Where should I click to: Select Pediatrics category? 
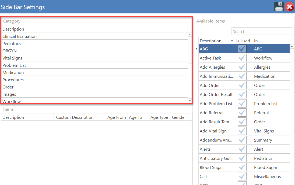tap(94, 43)
